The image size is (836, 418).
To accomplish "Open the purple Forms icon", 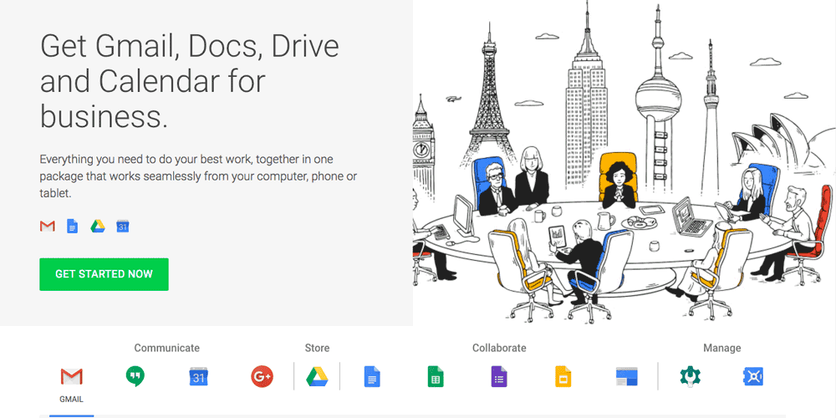I will (498, 376).
